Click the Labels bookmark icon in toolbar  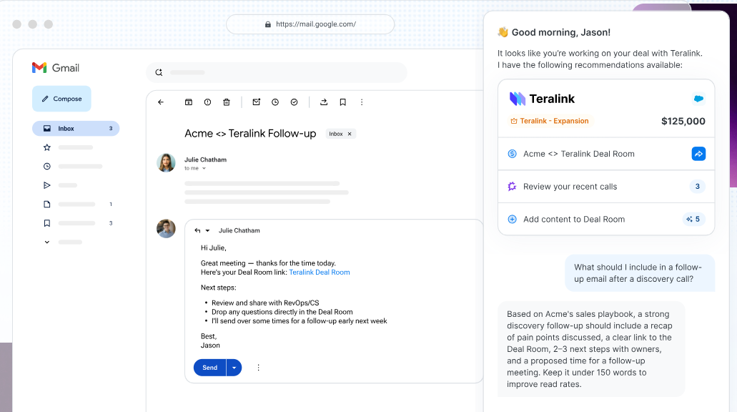click(342, 102)
